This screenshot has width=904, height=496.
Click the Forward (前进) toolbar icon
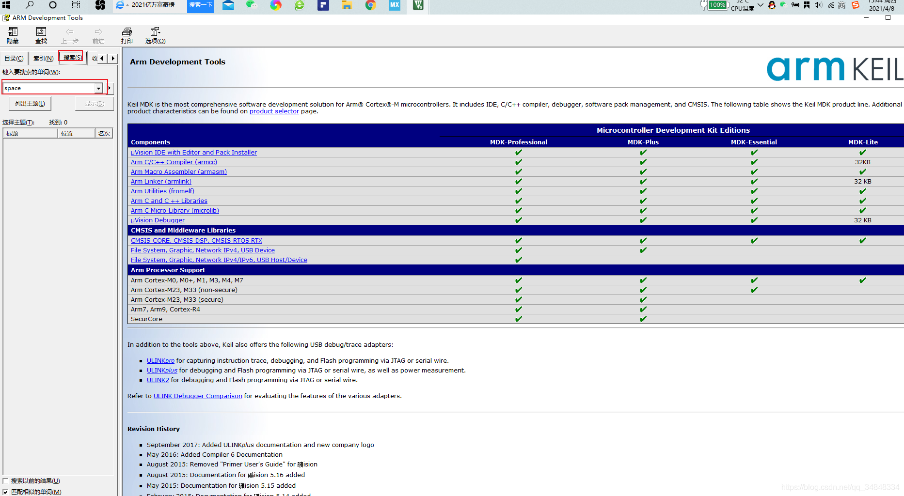[98, 35]
